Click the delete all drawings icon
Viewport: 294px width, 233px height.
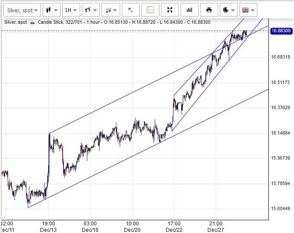[x=131, y=10]
